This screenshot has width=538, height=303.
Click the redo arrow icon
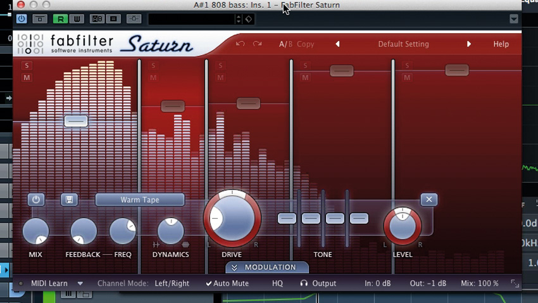258,44
